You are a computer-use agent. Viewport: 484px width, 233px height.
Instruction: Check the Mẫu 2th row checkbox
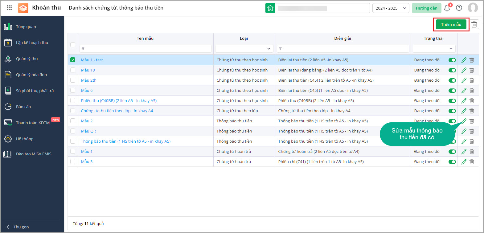73,80
